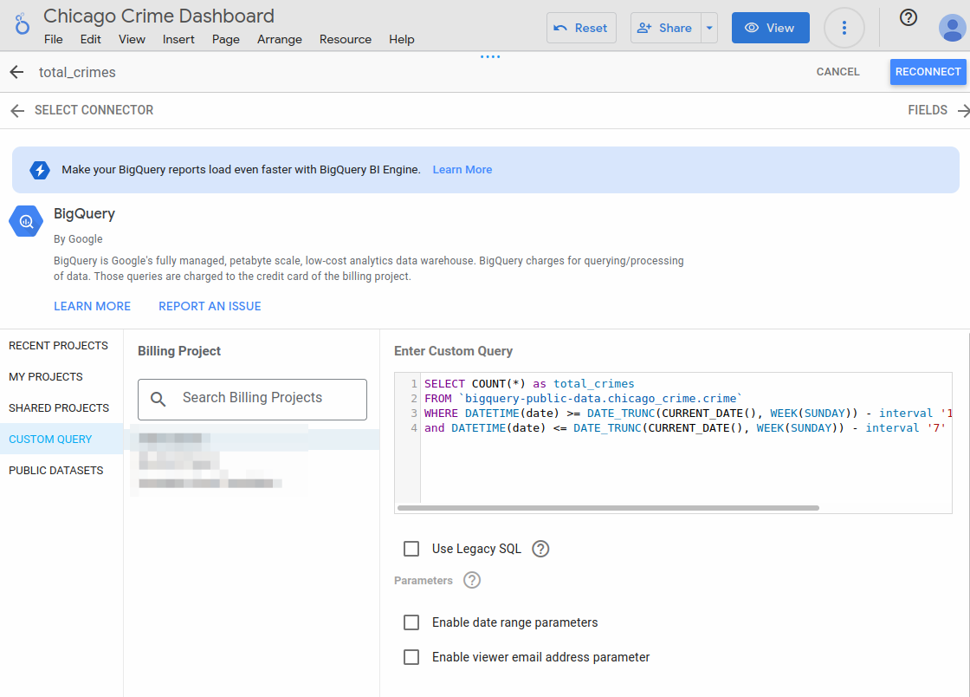Open the Help menu
The height and width of the screenshot is (697, 970).
(x=402, y=39)
